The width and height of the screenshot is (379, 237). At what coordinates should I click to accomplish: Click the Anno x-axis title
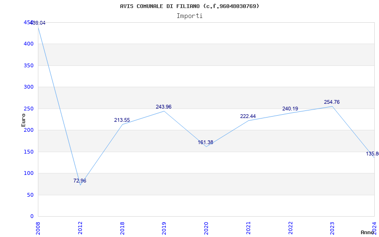point(367,232)
